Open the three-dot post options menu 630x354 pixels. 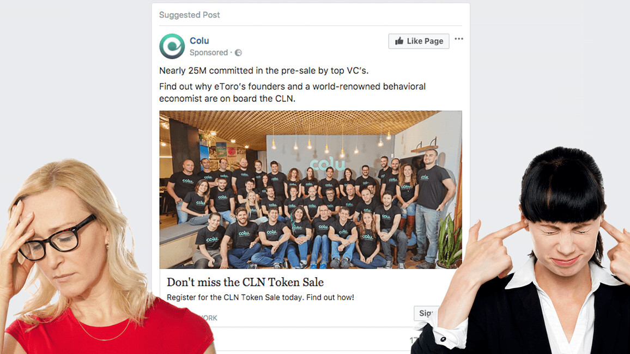pyautogui.click(x=459, y=39)
